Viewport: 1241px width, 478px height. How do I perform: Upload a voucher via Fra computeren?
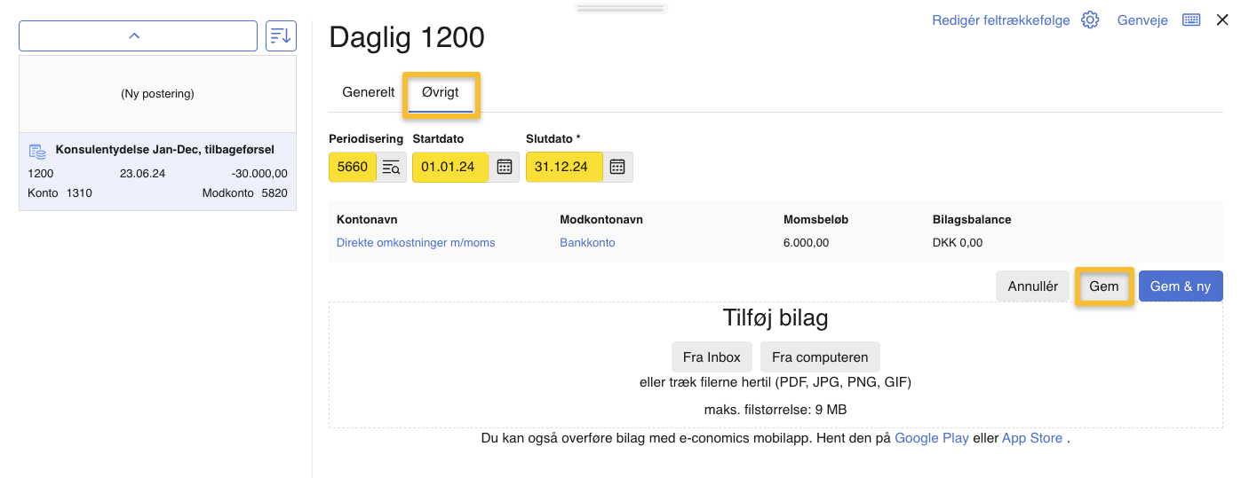(x=820, y=357)
